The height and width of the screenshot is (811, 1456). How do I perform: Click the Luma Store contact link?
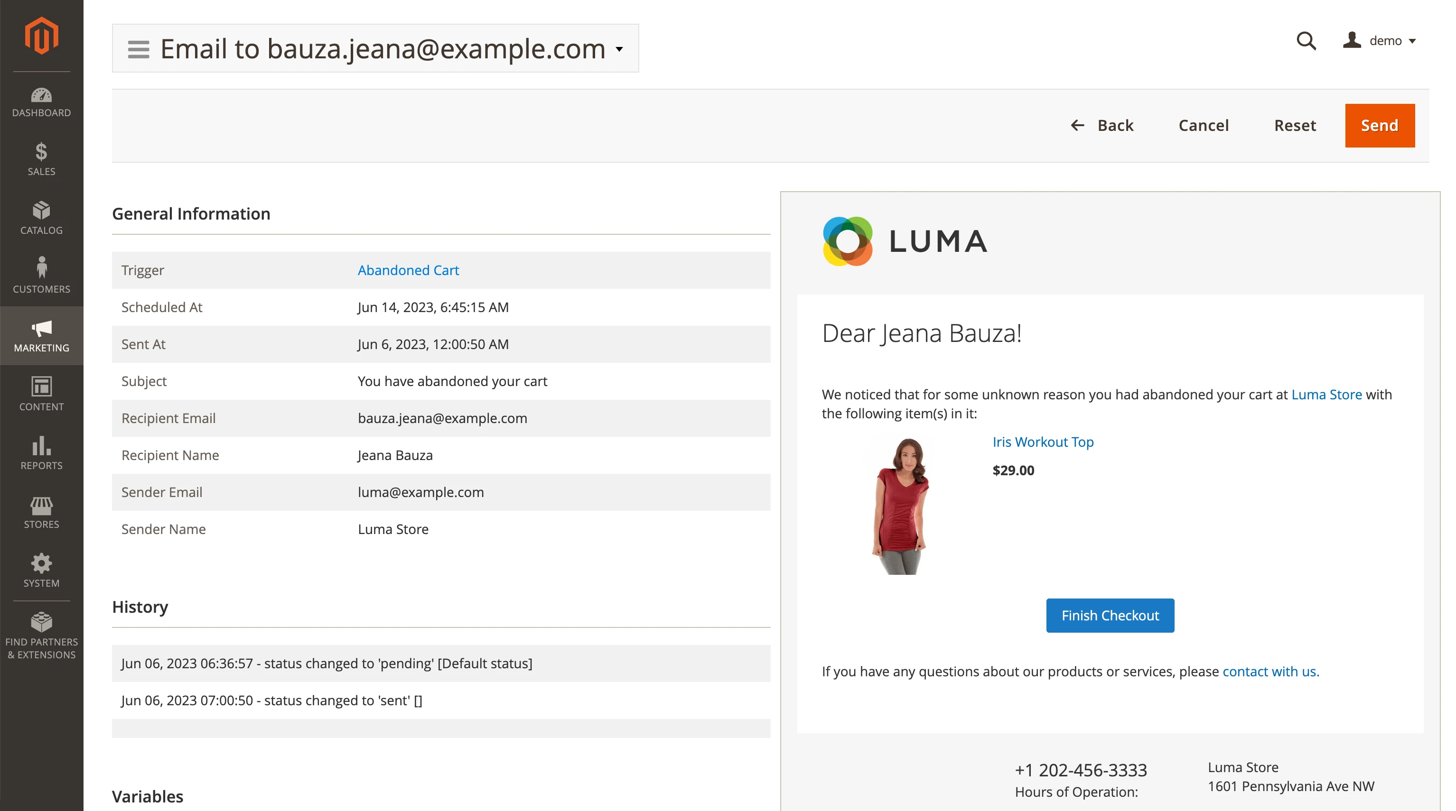(1270, 671)
